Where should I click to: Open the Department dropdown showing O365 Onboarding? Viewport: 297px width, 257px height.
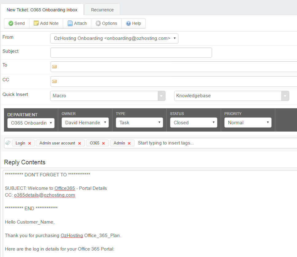[x=31, y=123]
